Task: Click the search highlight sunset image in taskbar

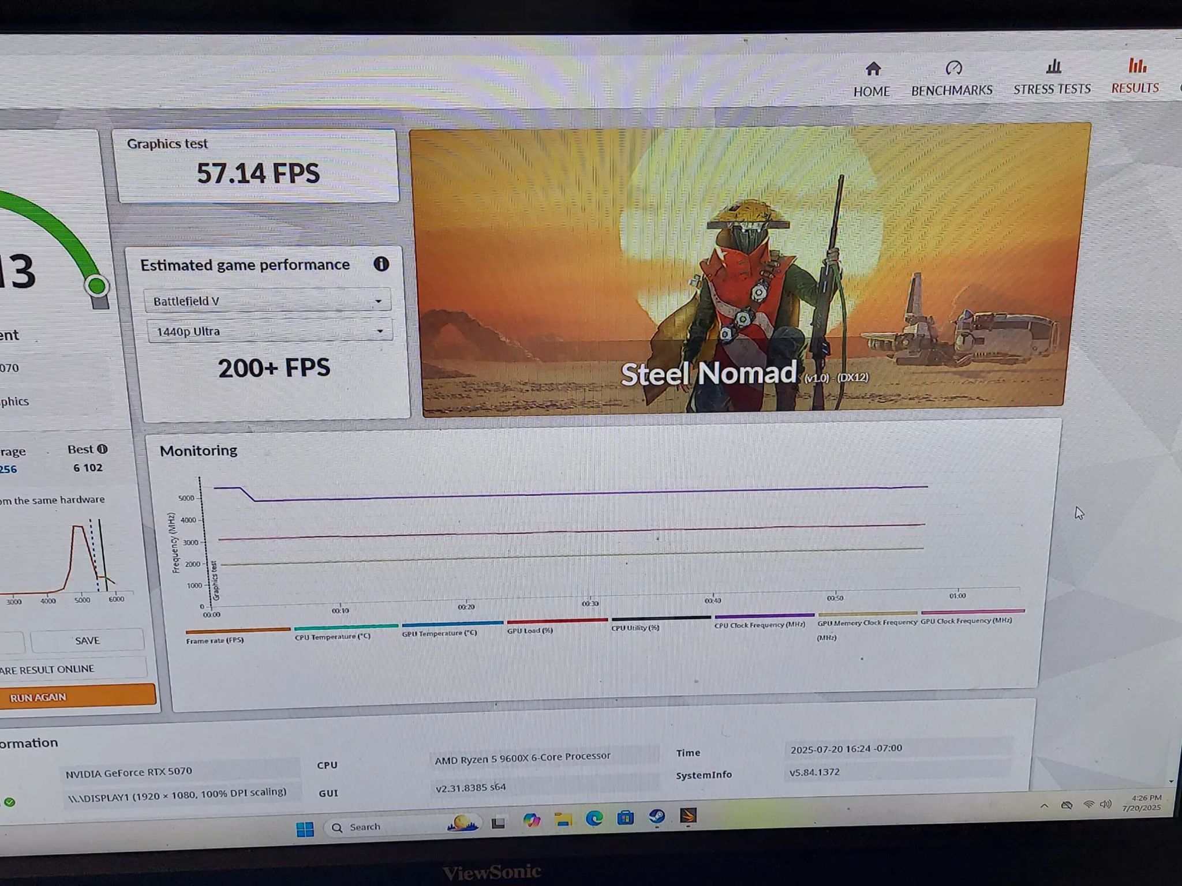Action: (x=462, y=824)
